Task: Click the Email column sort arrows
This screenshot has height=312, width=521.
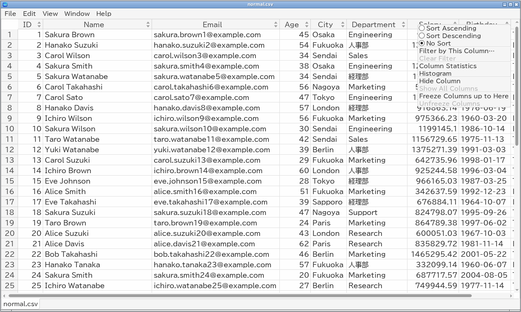Action: click(276, 25)
